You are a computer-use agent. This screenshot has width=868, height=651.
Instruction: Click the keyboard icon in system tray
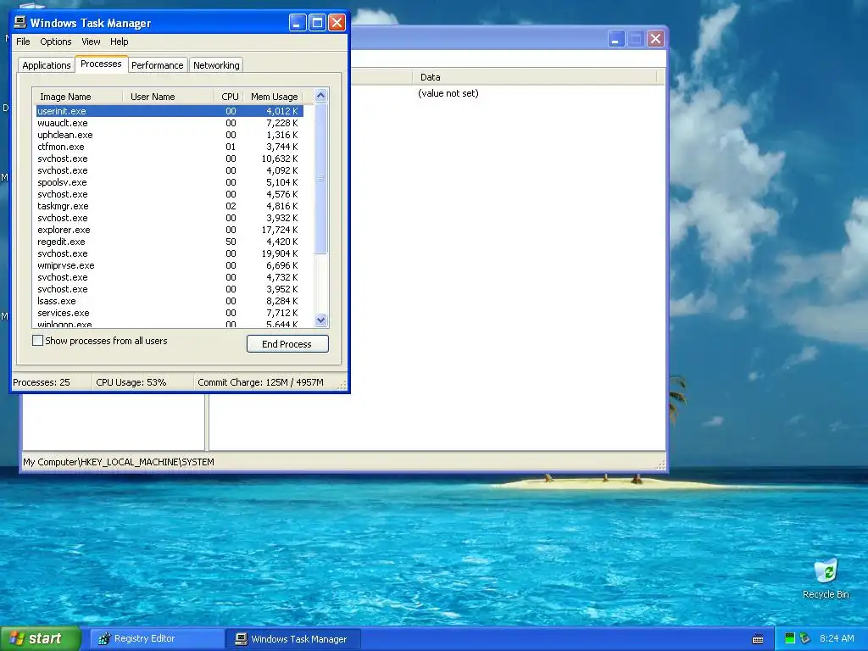point(758,639)
